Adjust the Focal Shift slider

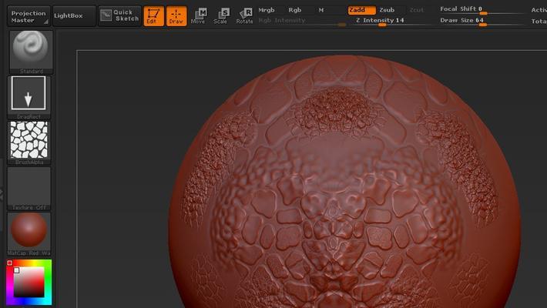click(482, 9)
